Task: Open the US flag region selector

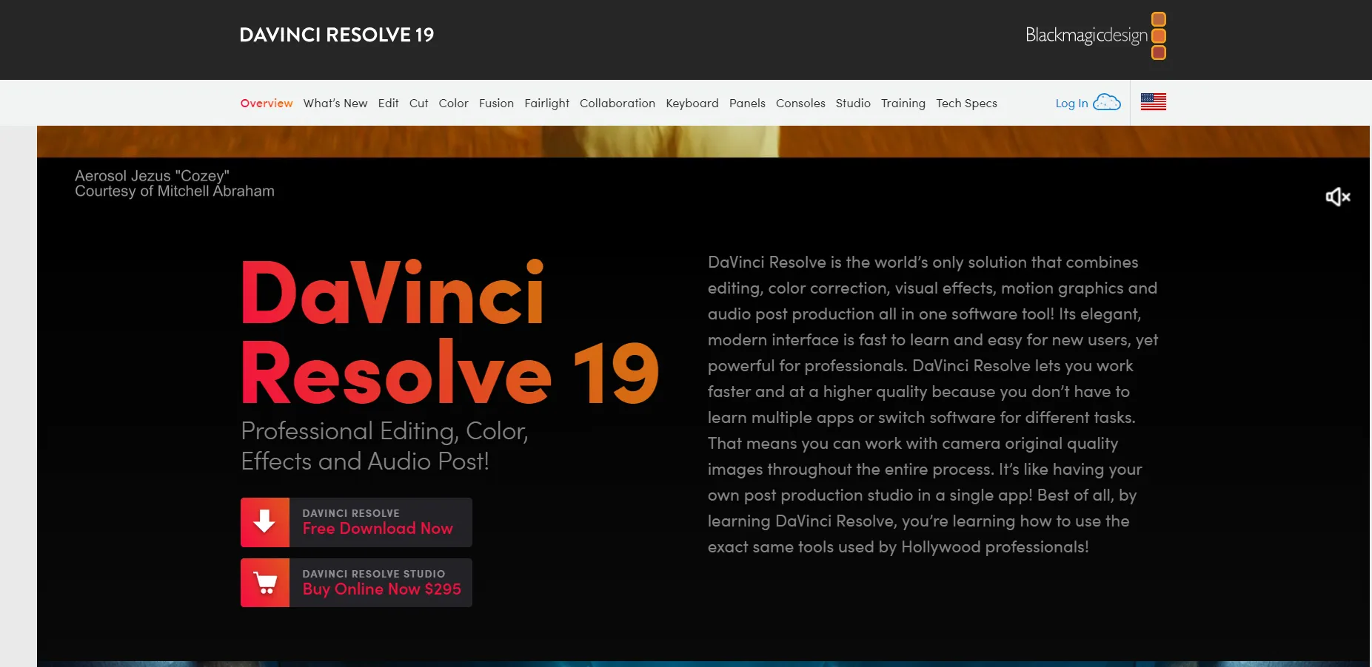Action: click(x=1154, y=102)
